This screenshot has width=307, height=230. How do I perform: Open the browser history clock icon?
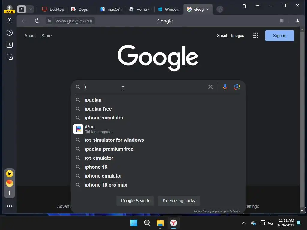coord(9,21)
